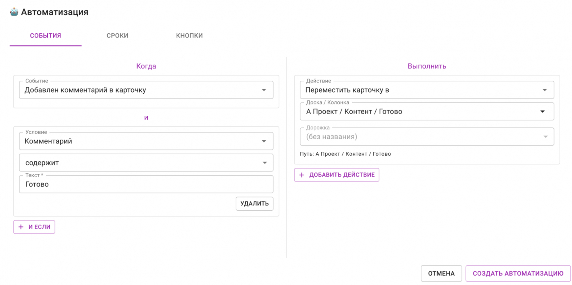Click the Путь: А Проект path text
Viewport: 572px width, 285px height.
(x=345, y=154)
